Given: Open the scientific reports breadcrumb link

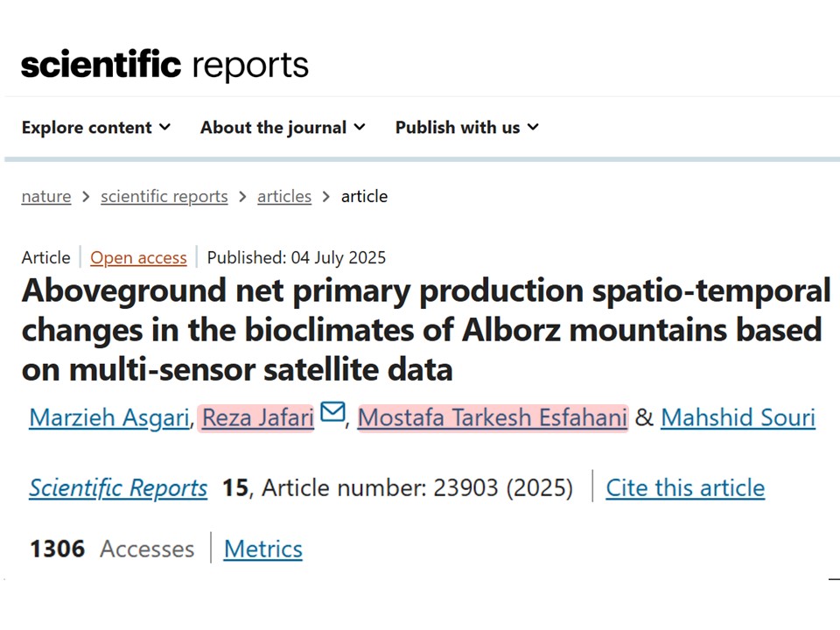Looking at the screenshot, I should coord(164,197).
